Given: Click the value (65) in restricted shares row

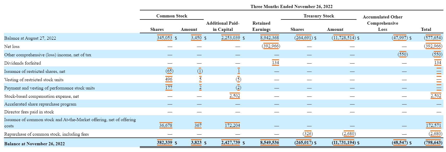Looking at the screenshot, I should click(170, 71).
